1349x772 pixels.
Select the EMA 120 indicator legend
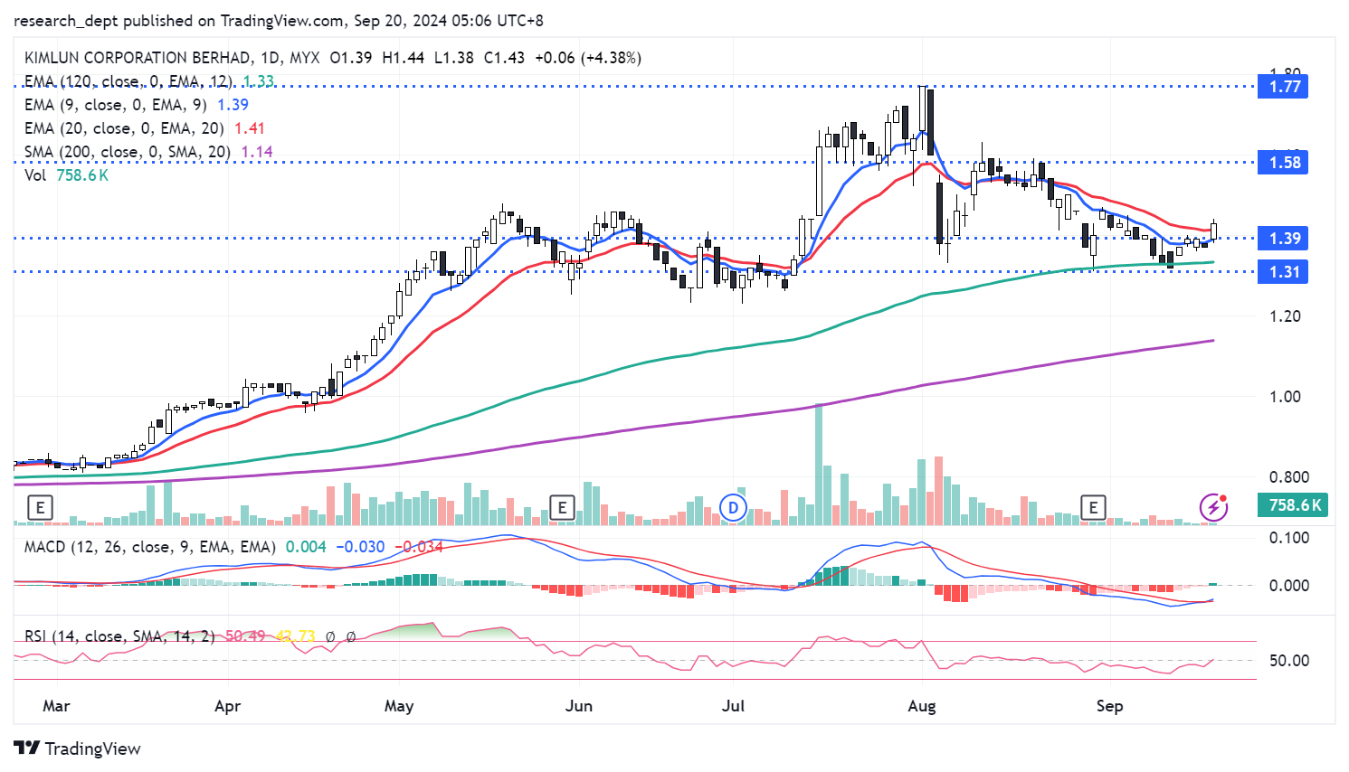127,81
